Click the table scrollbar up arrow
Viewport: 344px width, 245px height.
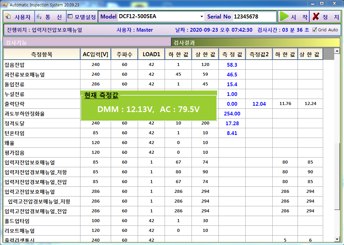pos(337,51)
